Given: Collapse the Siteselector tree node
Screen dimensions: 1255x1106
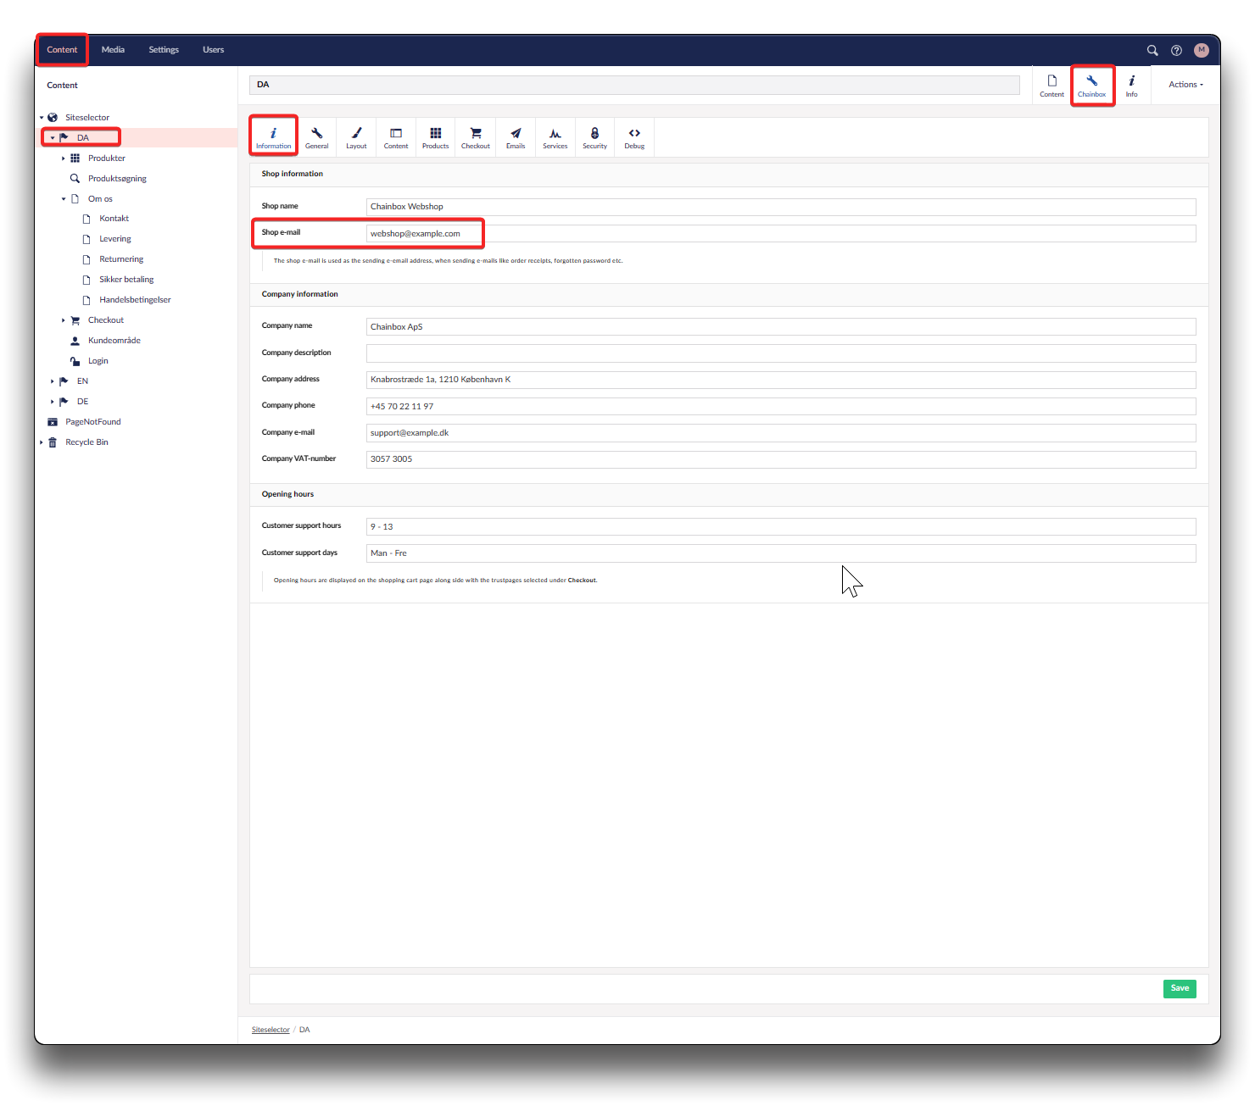Looking at the screenshot, I should 41,118.
